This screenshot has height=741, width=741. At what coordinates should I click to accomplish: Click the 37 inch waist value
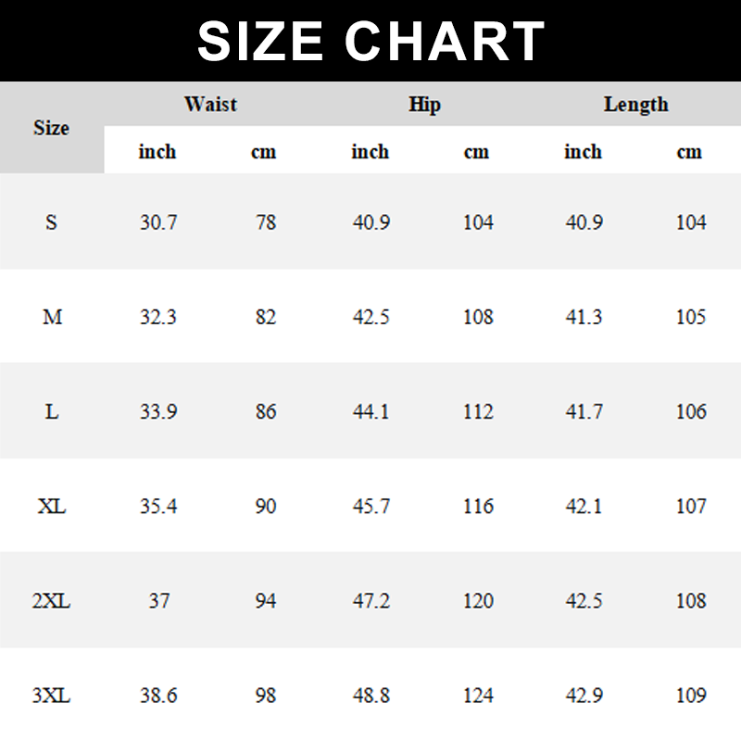click(159, 601)
